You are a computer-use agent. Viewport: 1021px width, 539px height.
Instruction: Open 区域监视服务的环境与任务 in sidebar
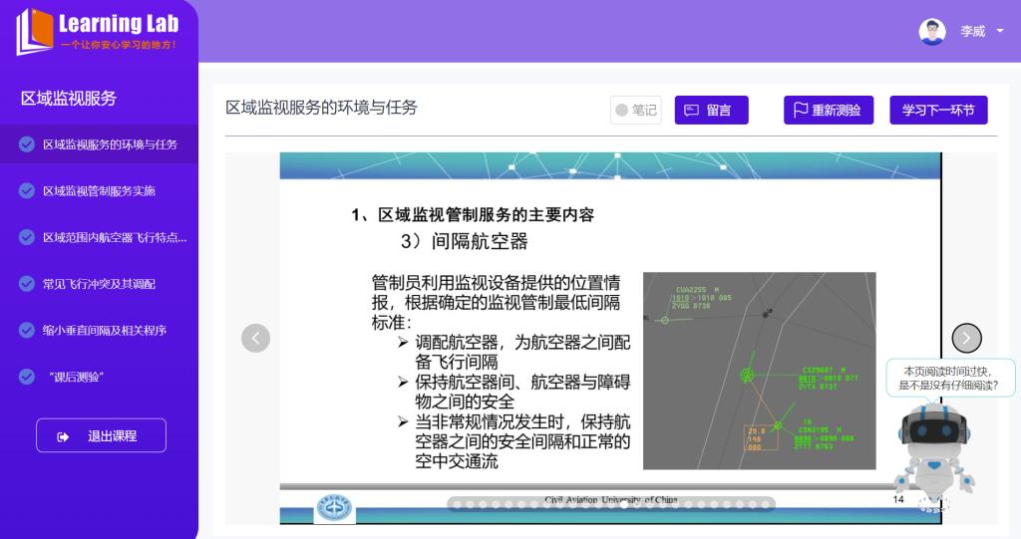[x=110, y=144]
